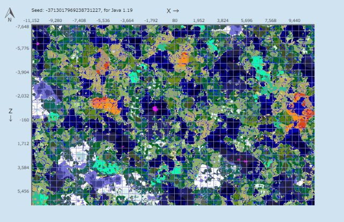Screen dimensions: 344x222
Task: Click the X axis label -5,536
Action: point(103,20)
